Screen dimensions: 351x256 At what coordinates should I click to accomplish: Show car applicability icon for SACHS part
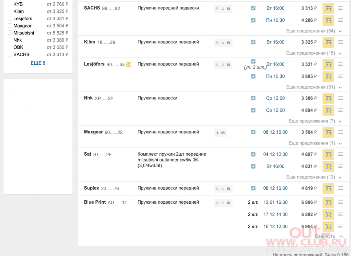click(228, 9)
